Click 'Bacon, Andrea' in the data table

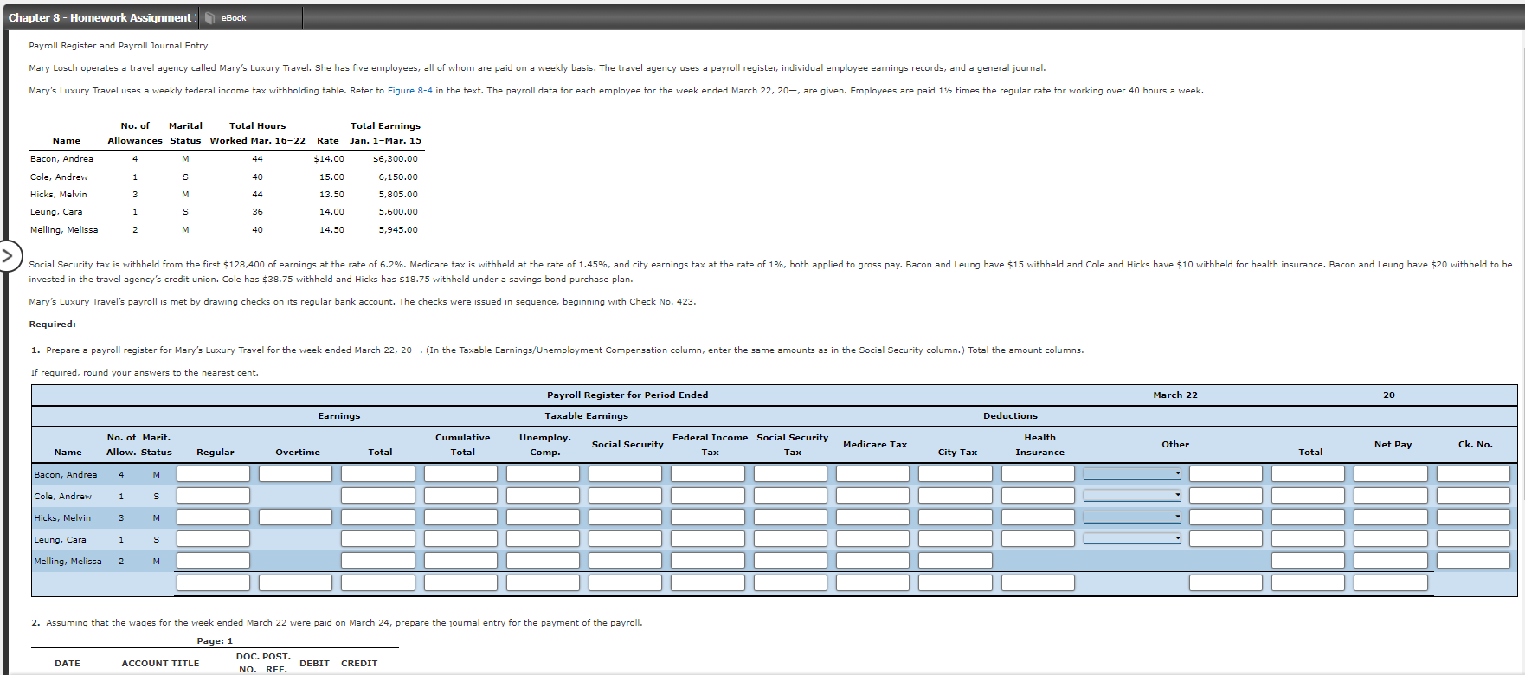(x=61, y=159)
